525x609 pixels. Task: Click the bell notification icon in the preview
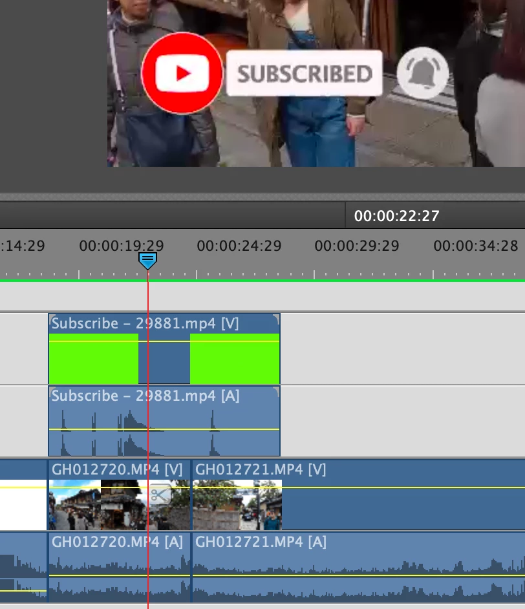[423, 72]
